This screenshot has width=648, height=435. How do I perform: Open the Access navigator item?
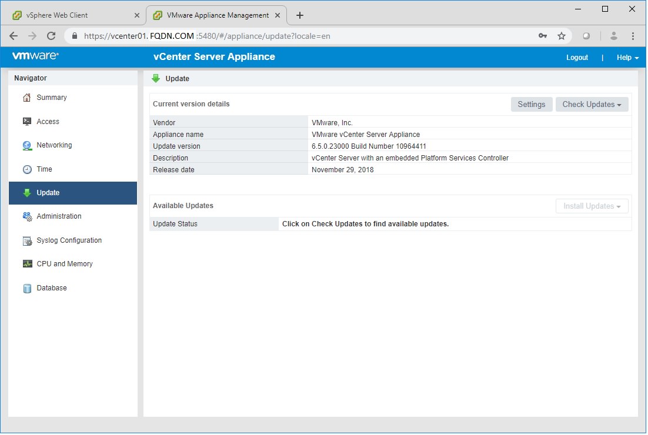(73, 122)
